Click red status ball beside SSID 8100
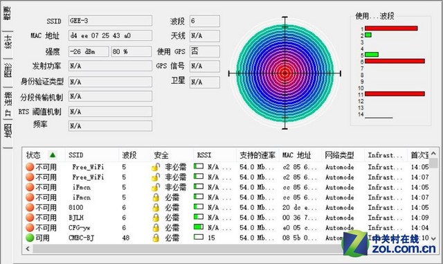Image resolution: width=443 pixels, height=264 pixels. coord(30,207)
